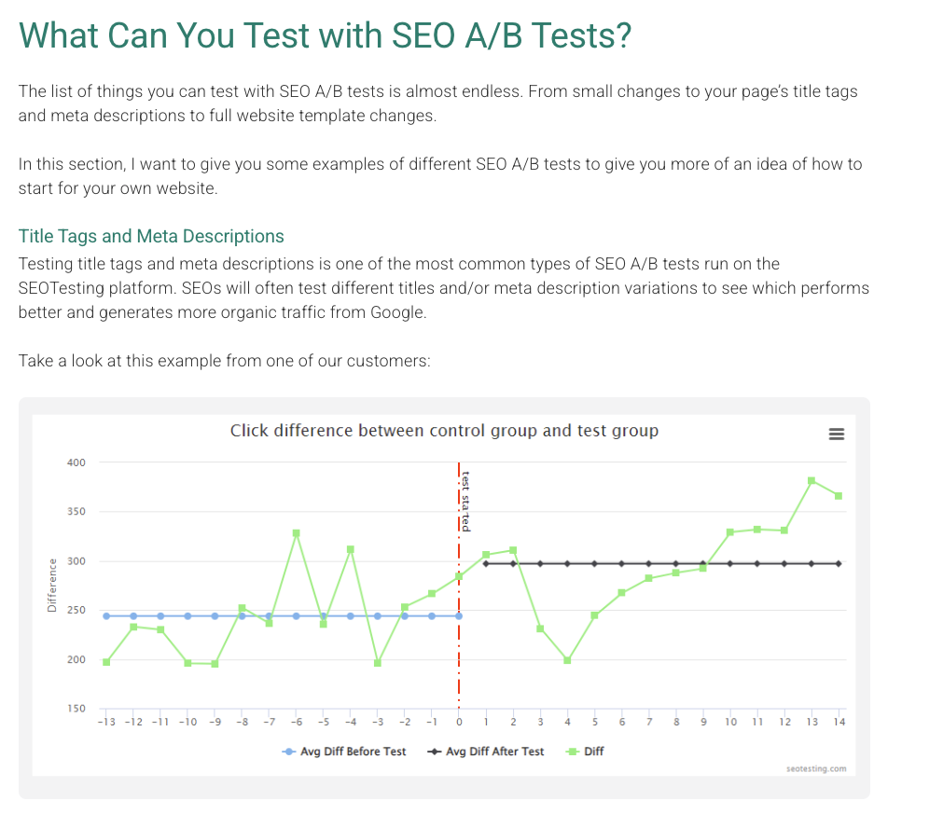Click the green Diff point at day 0
Screen dimensions: 943x814
(458, 576)
